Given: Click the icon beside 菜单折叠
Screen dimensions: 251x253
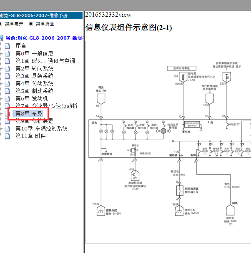Looking at the screenshot, I should [x=31, y=24].
